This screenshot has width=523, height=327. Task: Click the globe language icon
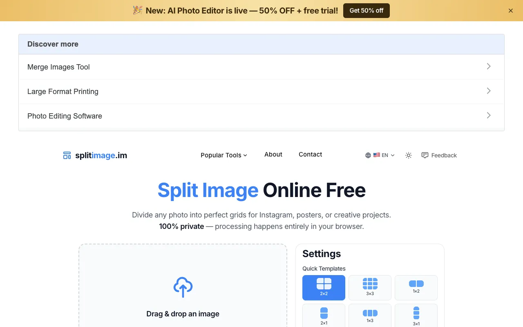click(368, 155)
